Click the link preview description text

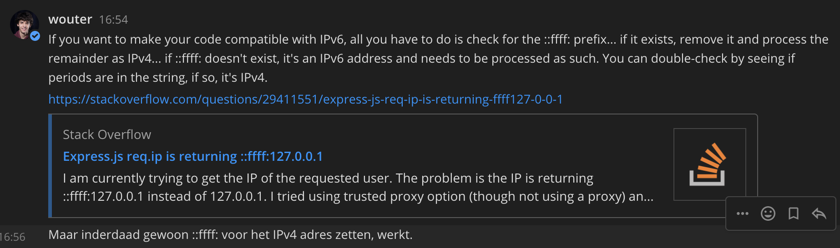[x=328, y=178]
